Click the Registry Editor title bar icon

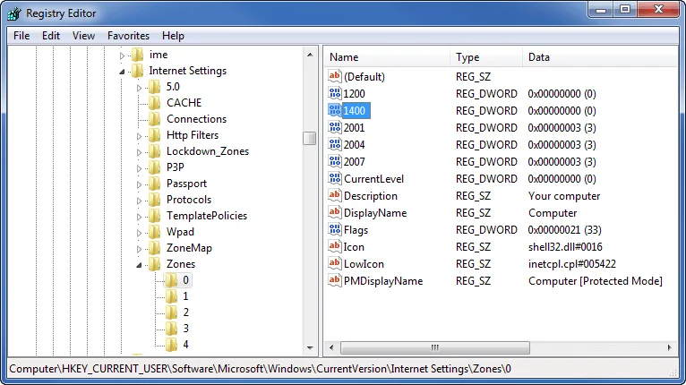point(14,13)
